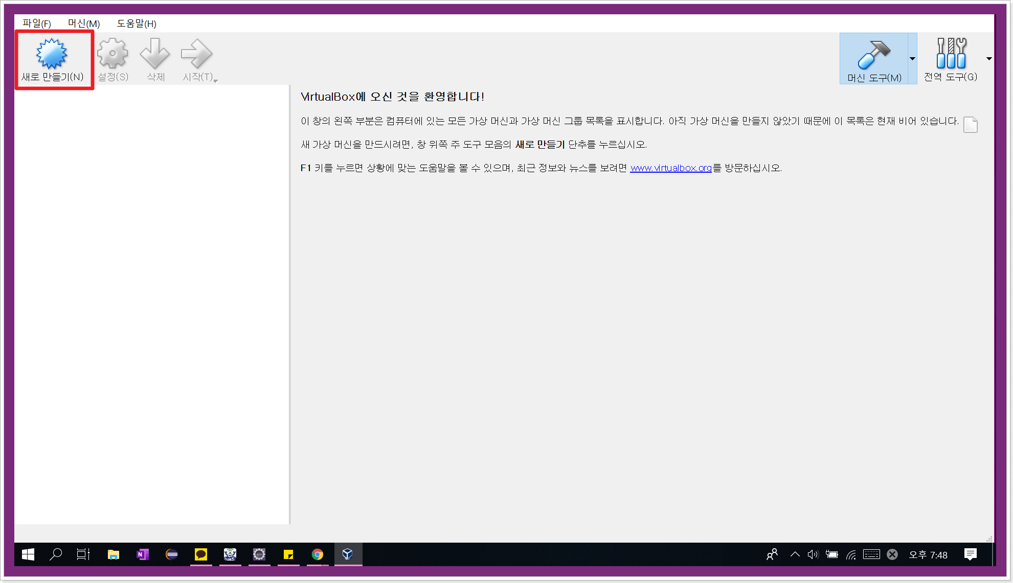Viewport: 1013px width, 583px height.
Task: Click the gray X circle tray icon
Action: pyautogui.click(x=892, y=554)
